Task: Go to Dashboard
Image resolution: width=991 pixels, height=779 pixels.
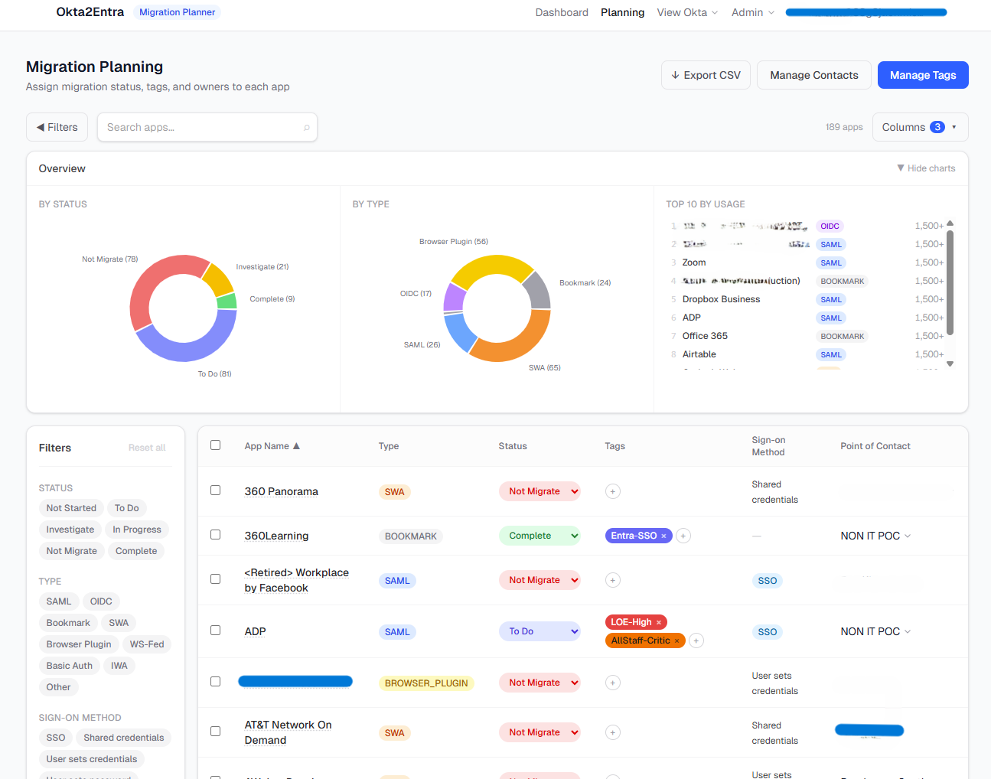Action: [x=562, y=12]
